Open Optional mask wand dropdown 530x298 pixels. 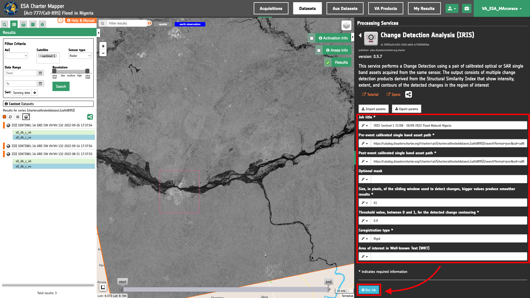click(x=365, y=179)
